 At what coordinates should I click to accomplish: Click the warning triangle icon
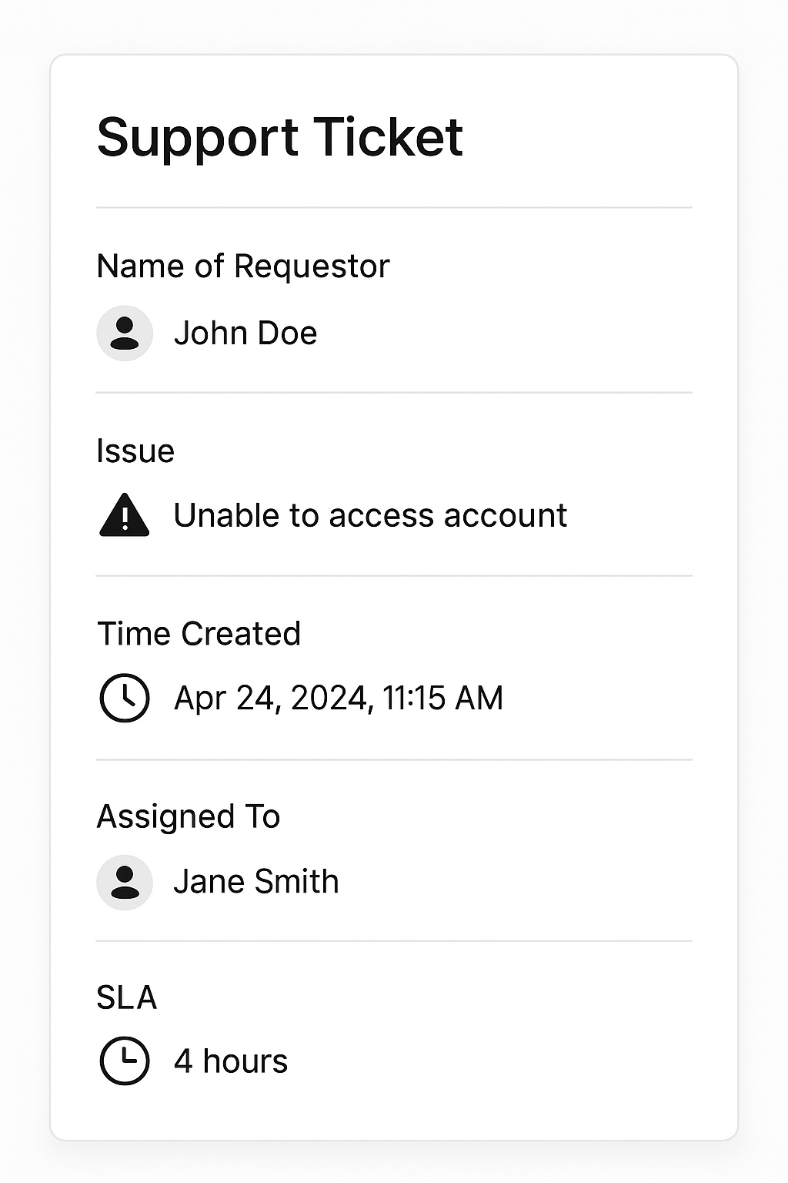[x=125, y=515]
